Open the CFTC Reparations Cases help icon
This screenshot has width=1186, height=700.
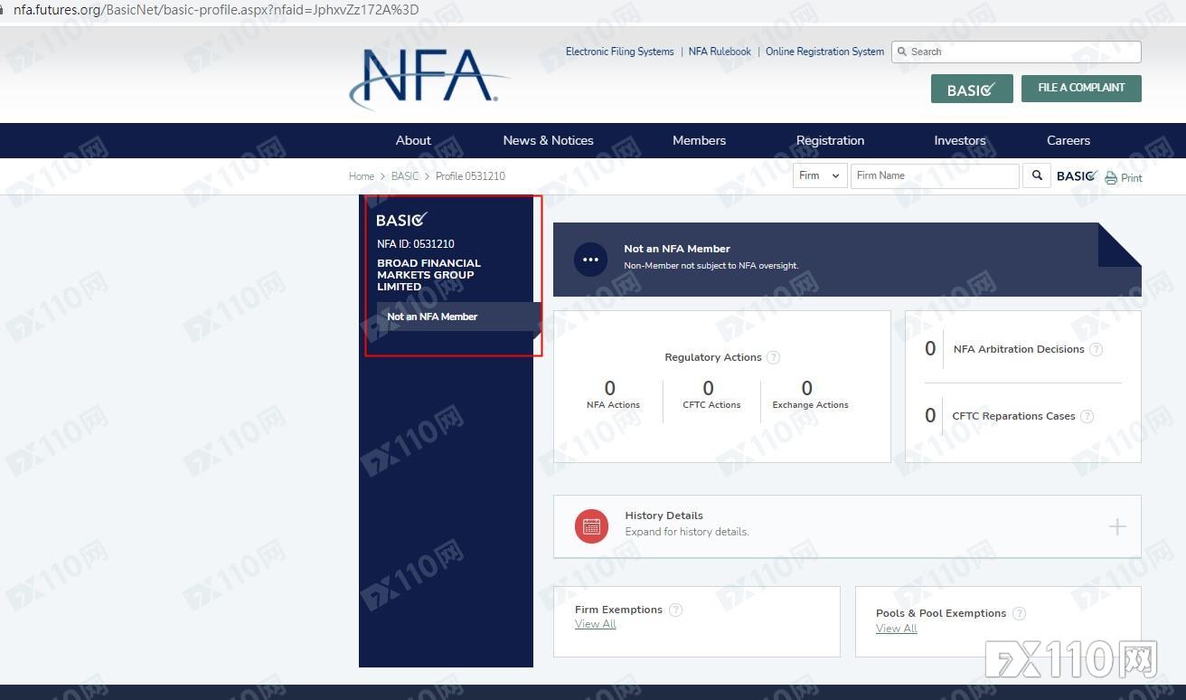[1087, 416]
